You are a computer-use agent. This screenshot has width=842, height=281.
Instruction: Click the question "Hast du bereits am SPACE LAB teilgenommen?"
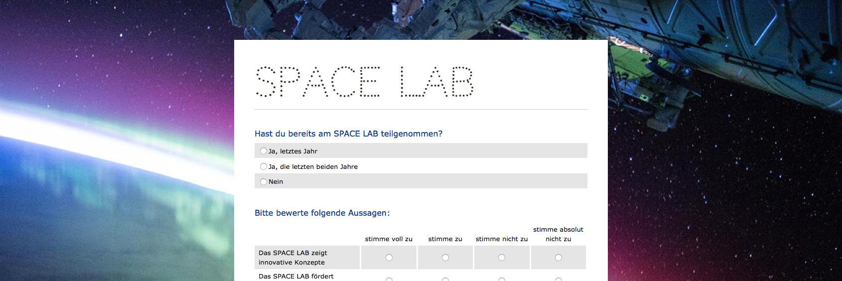pos(348,134)
